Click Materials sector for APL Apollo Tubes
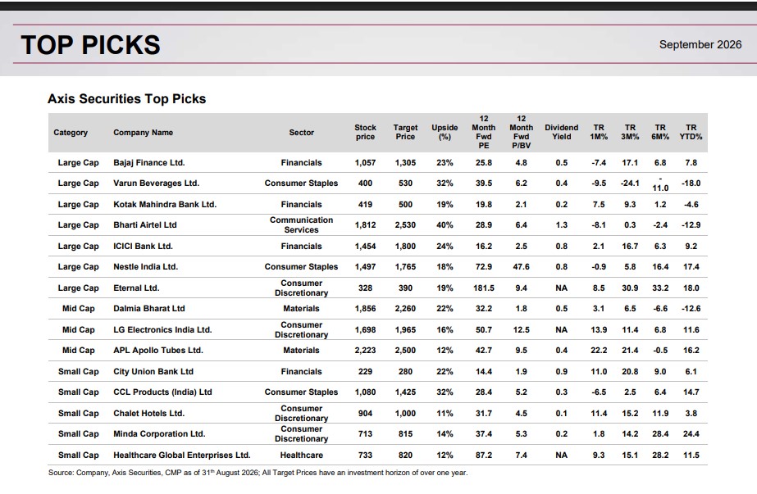This screenshot has width=757, height=494. pos(301,351)
